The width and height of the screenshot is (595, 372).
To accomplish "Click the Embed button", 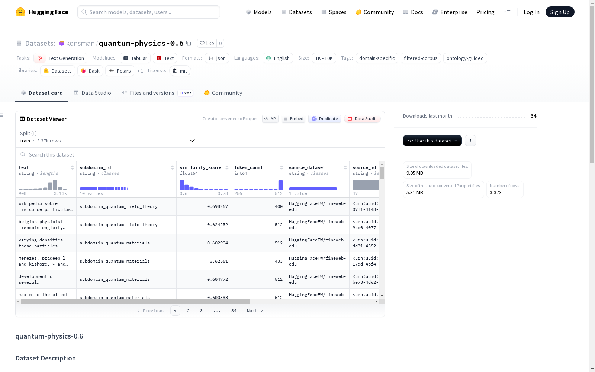I will [x=293, y=119].
